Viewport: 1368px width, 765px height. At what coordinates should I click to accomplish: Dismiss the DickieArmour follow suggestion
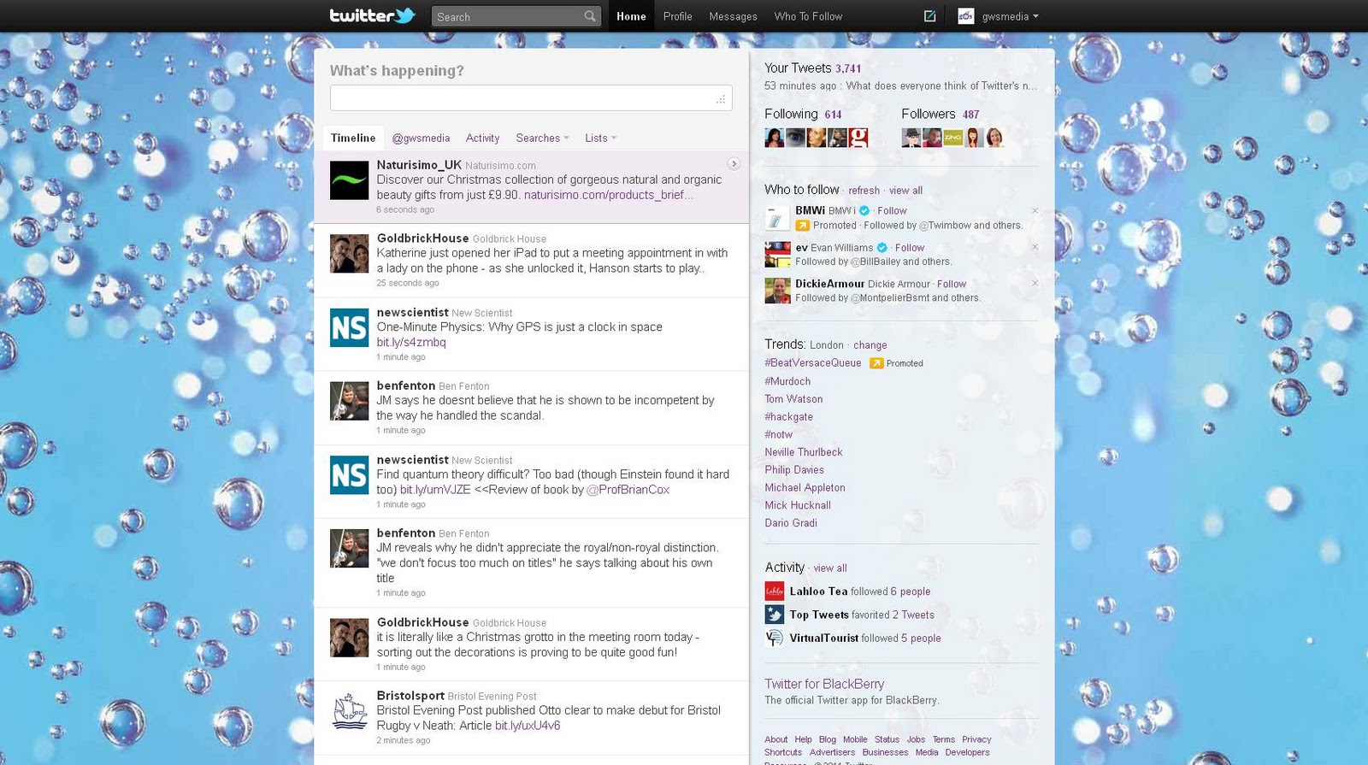(x=1035, y=283)
